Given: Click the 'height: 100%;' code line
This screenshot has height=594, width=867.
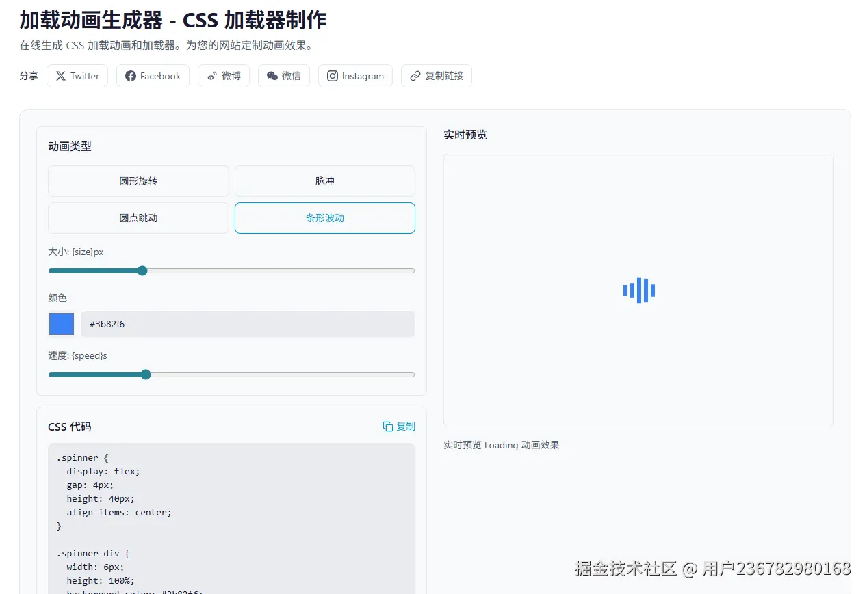Looking at the screenshot, I should coord(101,580).
